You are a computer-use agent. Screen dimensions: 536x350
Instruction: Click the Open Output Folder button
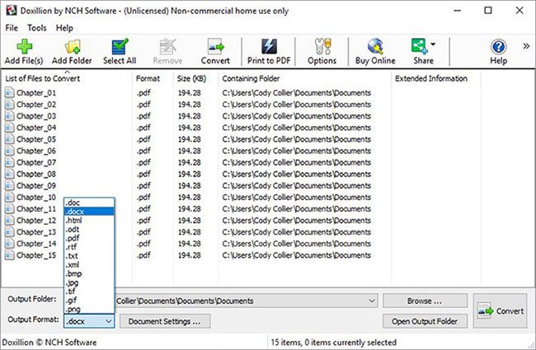425,321
